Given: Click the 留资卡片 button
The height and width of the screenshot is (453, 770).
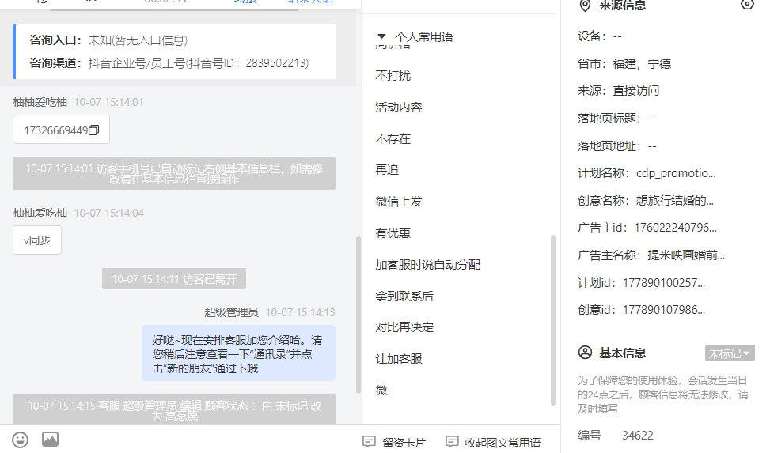Looking at the screenshot, I should (394, 442).
